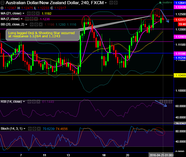This screenshot has height=157, width=186.
Task: Open main chart series settings gear
Action: coord(116,3)
